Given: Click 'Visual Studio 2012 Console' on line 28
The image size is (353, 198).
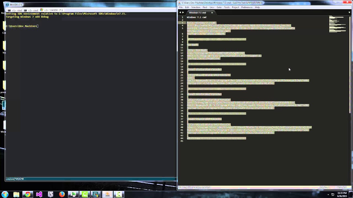Looking at the screenshot, I should 204,94.
